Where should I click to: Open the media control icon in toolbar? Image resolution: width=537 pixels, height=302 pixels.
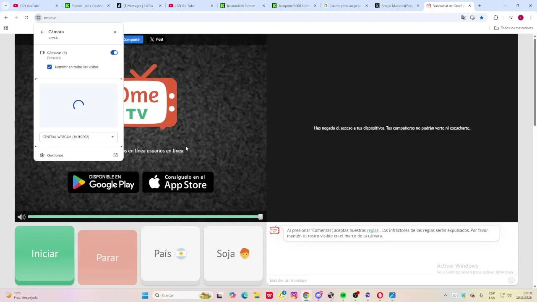tap(511, 18)
